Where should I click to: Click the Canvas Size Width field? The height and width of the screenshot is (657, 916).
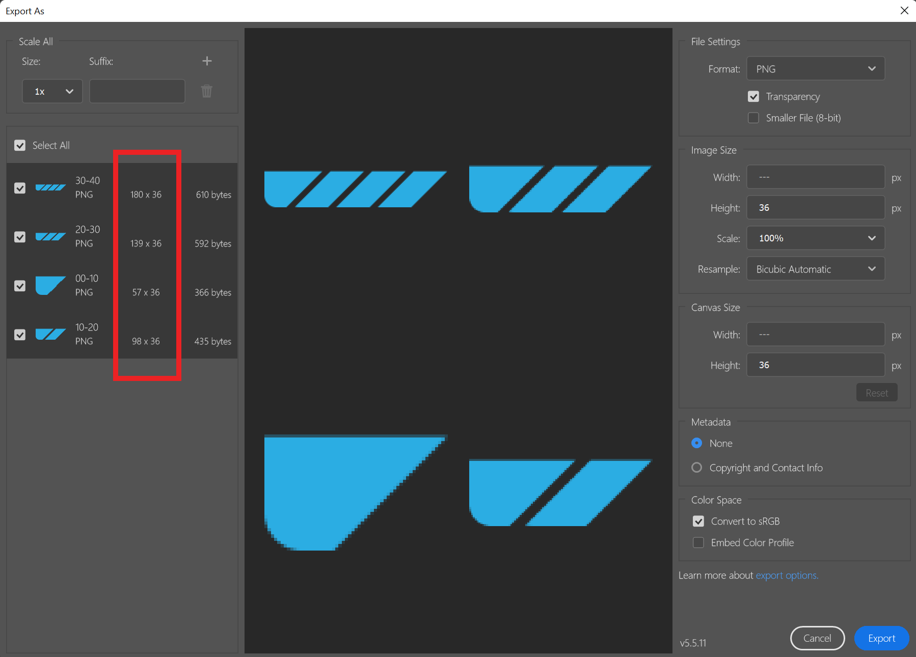pos(816,335)
